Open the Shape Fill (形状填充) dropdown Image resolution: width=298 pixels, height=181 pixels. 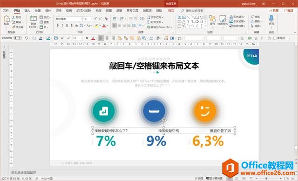click(x=237, y=17)
